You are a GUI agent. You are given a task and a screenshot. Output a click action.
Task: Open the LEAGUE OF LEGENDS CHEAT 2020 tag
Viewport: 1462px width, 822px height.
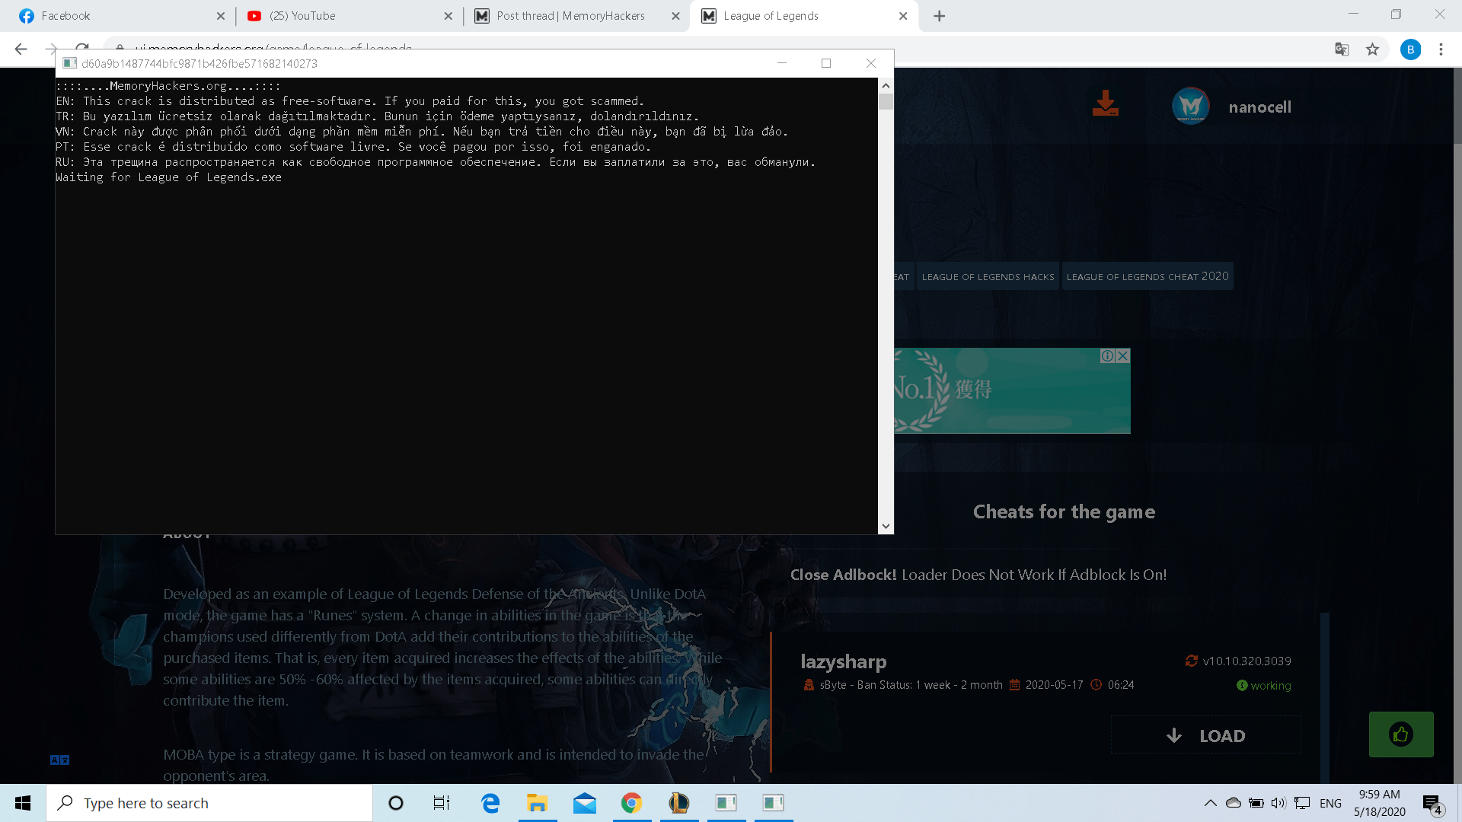point(1148,277)
